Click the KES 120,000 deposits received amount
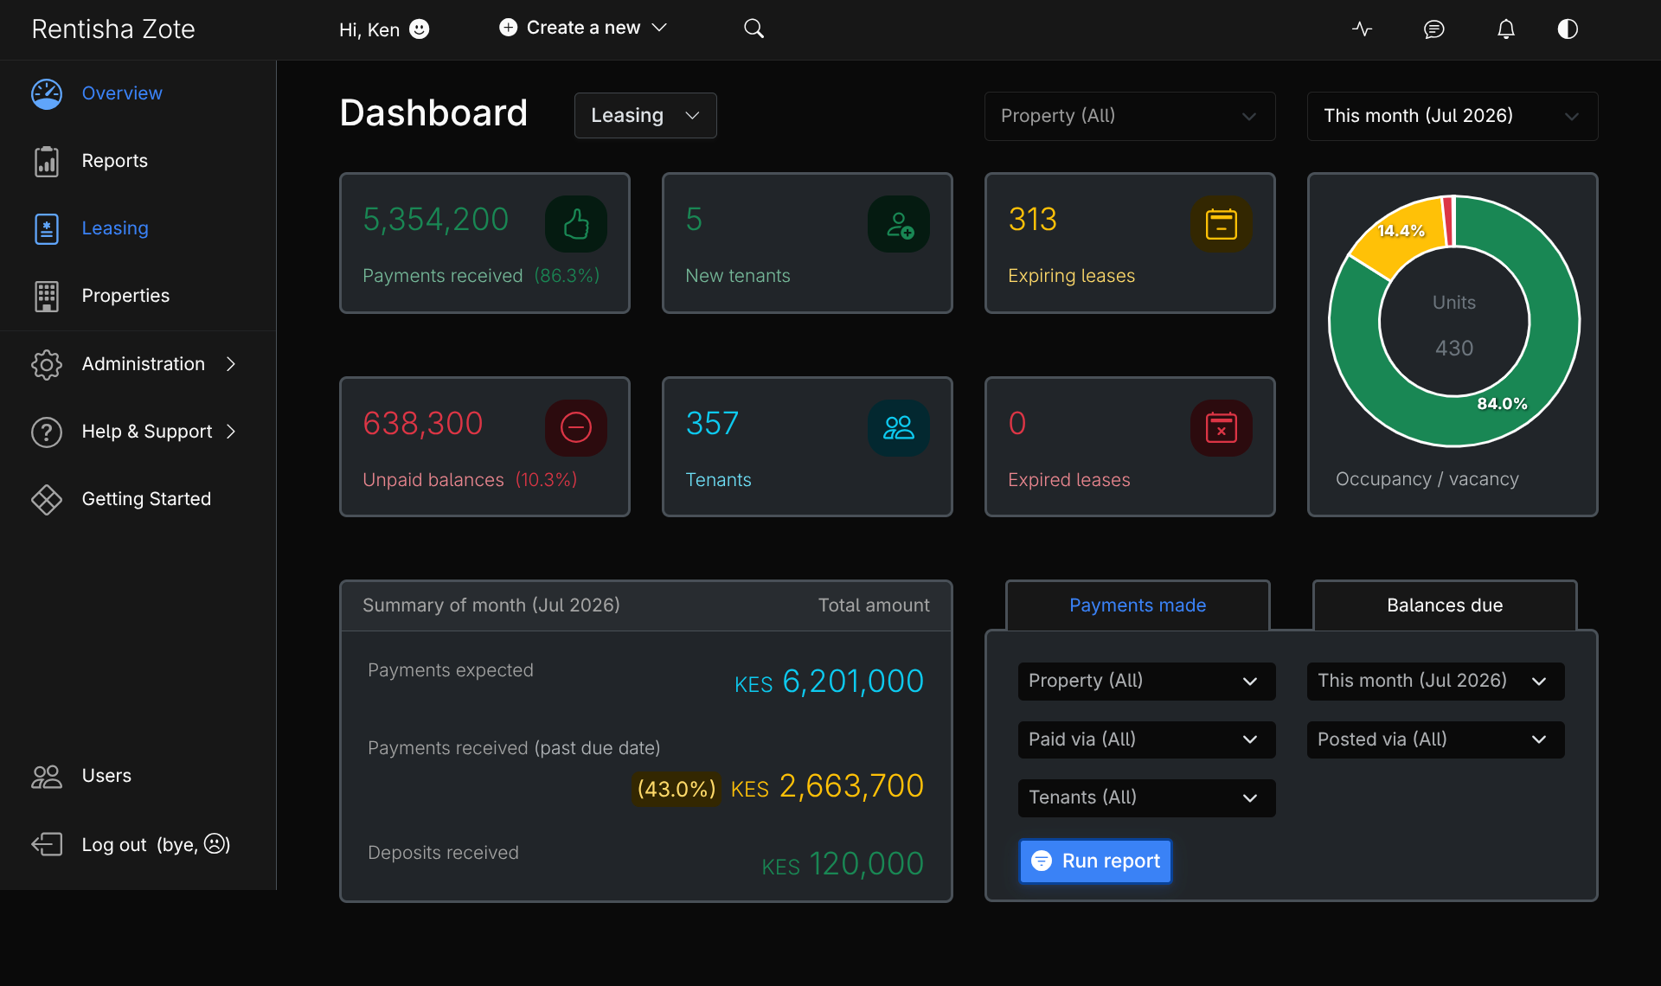Screen dimensions: 1661x986 pyautogui.click(x=843, y=864)
